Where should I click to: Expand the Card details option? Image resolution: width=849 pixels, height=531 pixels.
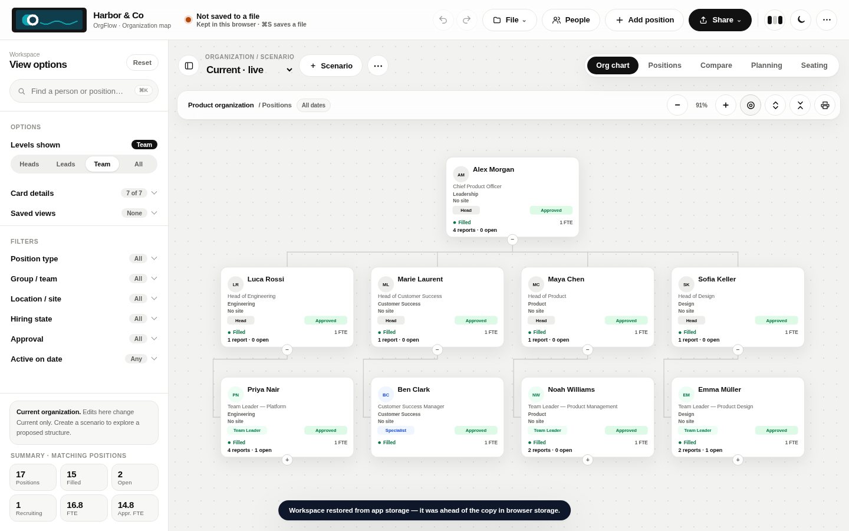84,193
